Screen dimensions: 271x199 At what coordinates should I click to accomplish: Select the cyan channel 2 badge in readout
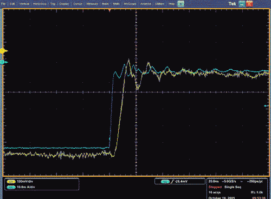(11, 187)
